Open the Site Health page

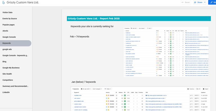(7, 74)
